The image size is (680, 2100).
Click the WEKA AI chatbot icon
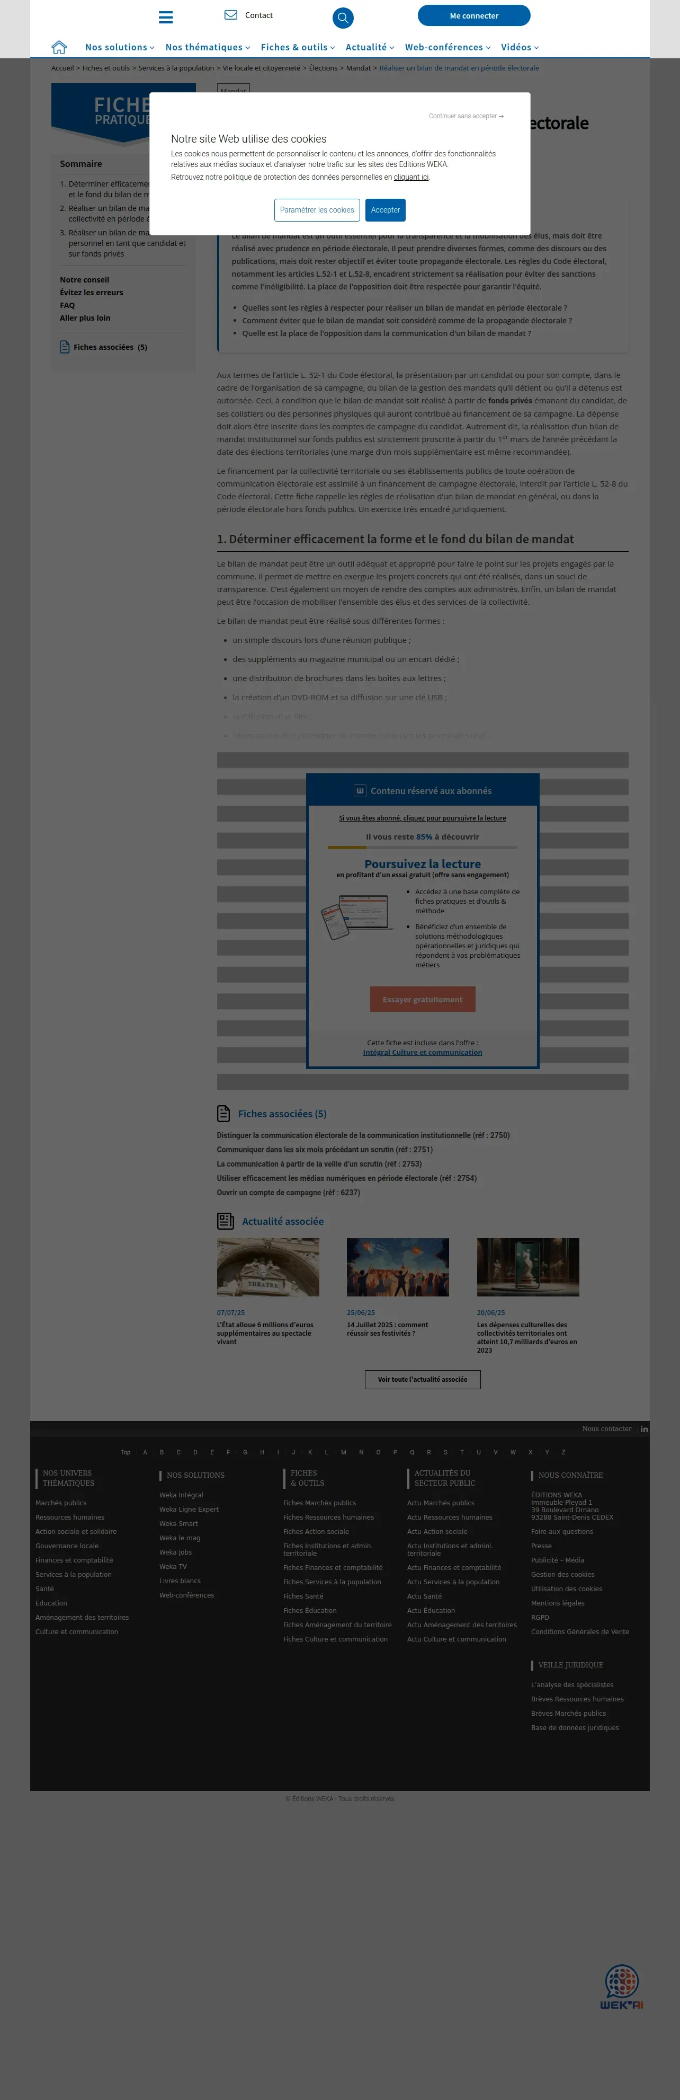click(621, 1987)
